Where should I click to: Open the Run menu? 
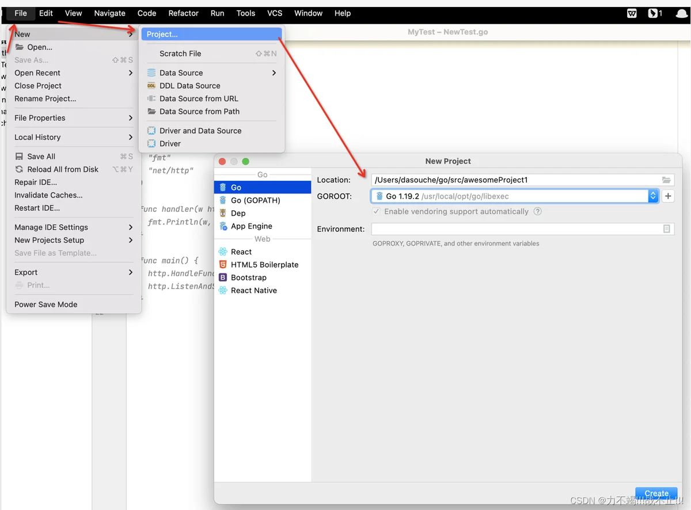click(x=218, y=13)
